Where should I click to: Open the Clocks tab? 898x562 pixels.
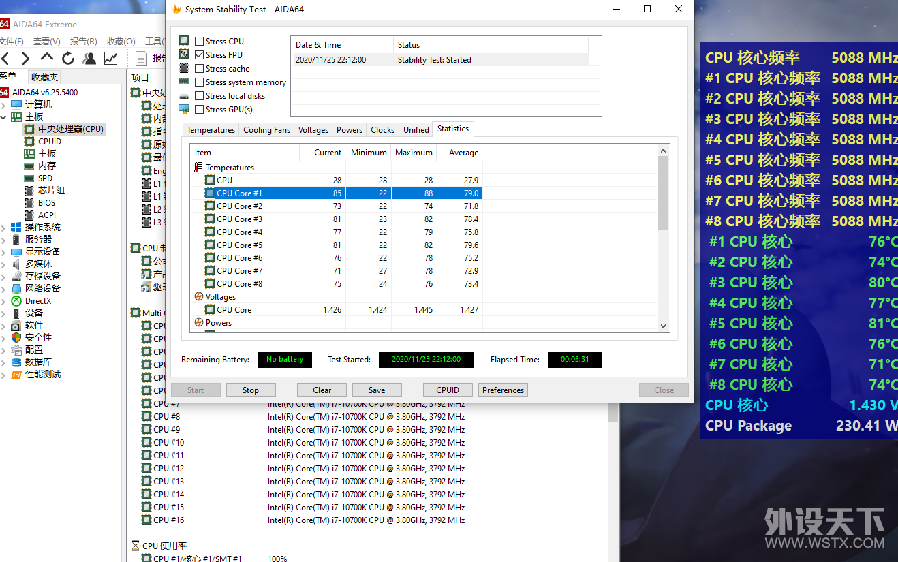coord(382,129)
